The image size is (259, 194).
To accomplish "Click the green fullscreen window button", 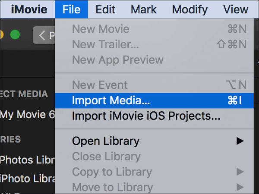I will pos(15,34).
